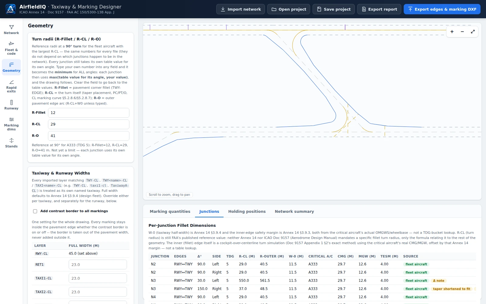Select the Geometry sidebar icon
486x304 pixels.
[x=11, y=67]
